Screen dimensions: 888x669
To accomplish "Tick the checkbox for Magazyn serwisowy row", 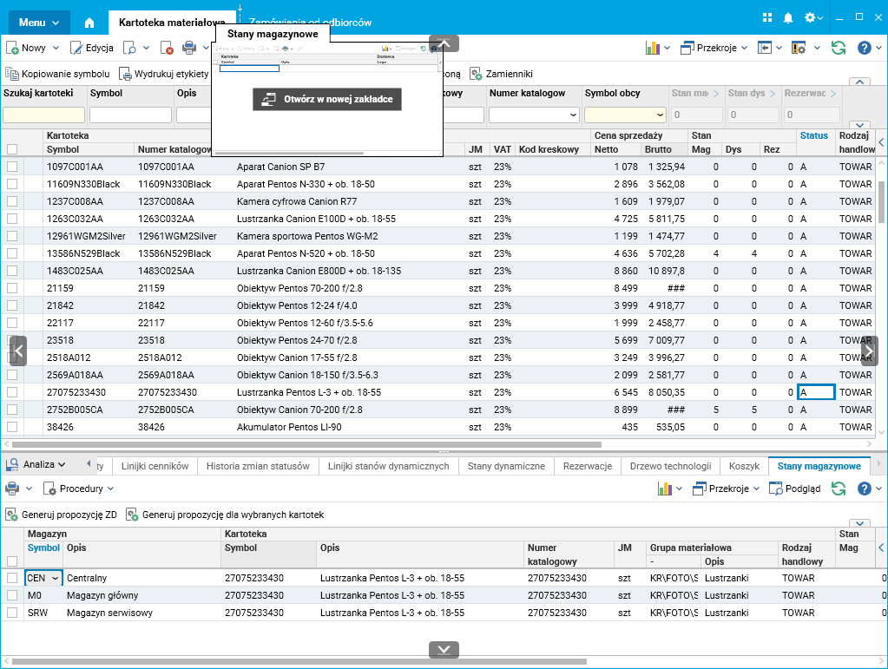I will pos(12,613).
